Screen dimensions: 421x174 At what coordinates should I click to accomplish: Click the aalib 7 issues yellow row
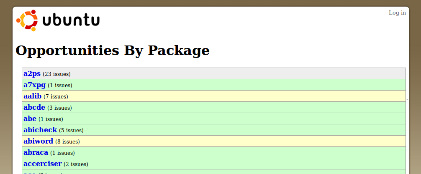[214, 96]
